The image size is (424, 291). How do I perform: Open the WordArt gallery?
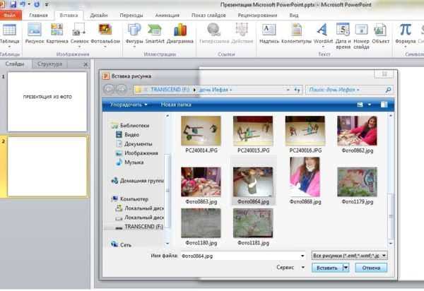coord(323,35)
